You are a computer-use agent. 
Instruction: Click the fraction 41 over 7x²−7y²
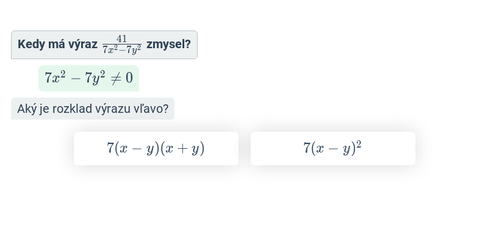[x=121, y=45]
